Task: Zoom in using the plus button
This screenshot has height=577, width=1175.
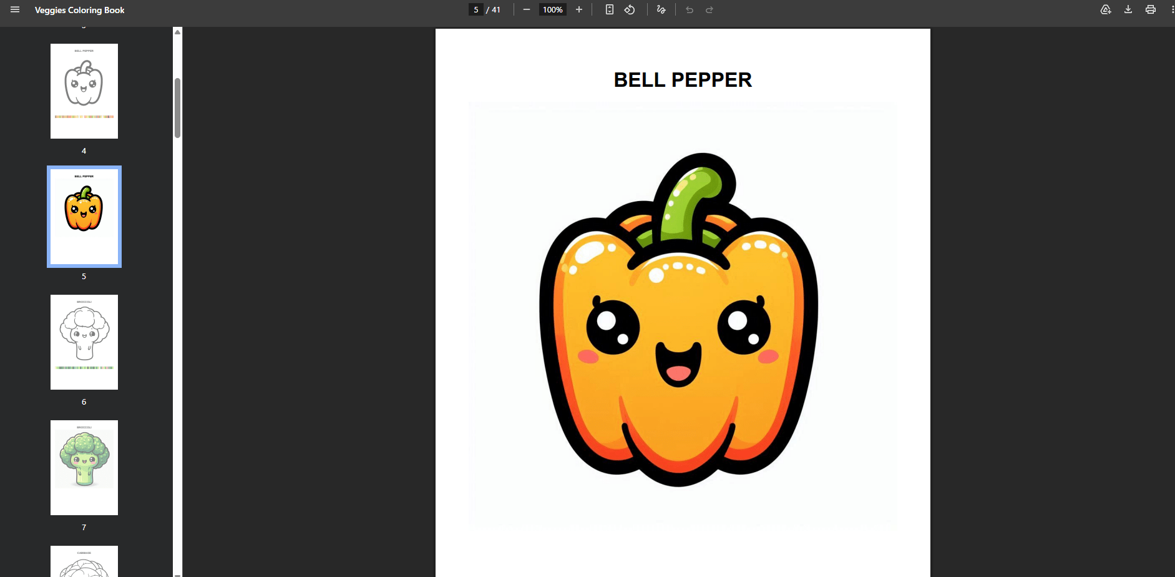Action: [579, 10]
